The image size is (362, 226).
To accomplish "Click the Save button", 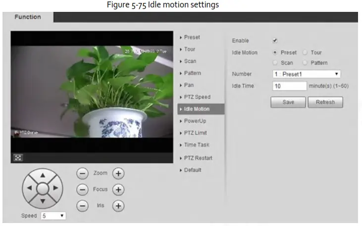I will tap(288, 102).
